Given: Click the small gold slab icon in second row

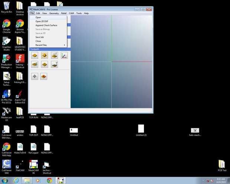Looking at the screenshot, I should pos(45,65).
